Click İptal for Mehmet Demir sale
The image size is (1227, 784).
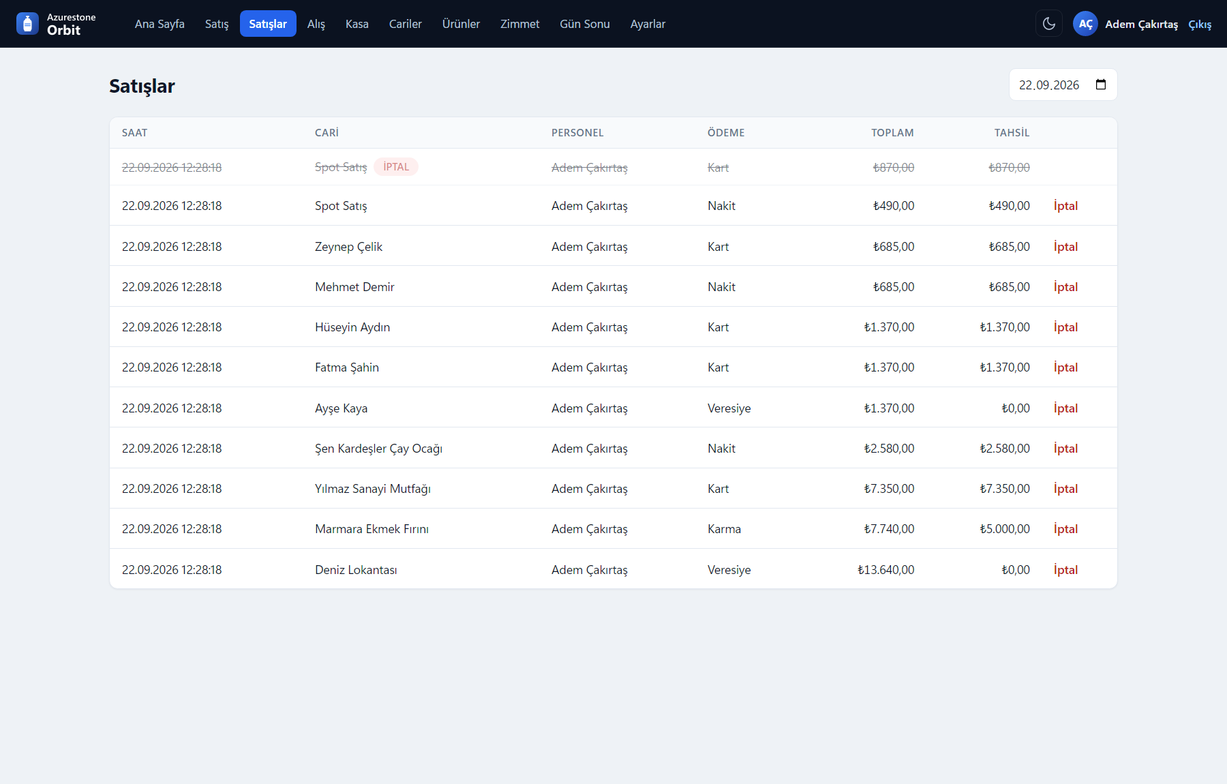coord(1065,287)
